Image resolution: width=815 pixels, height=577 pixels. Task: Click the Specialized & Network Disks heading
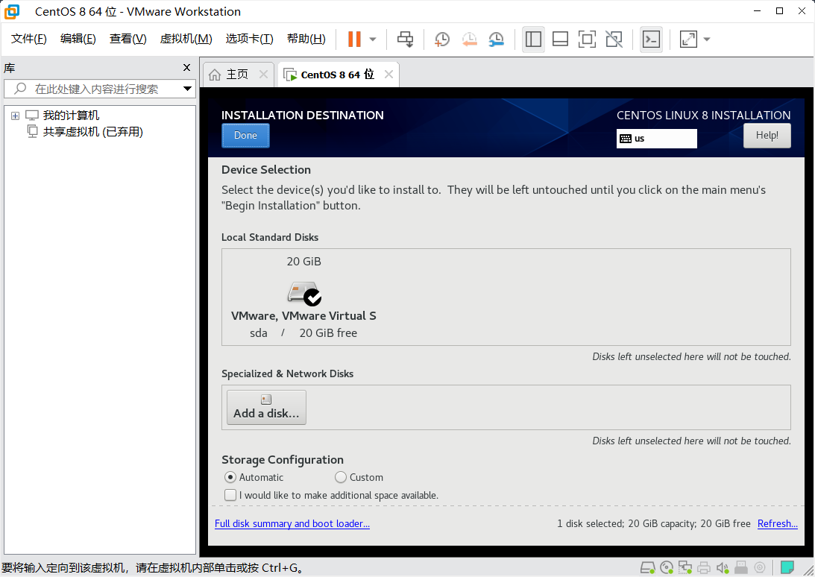(x=287, y=373)
